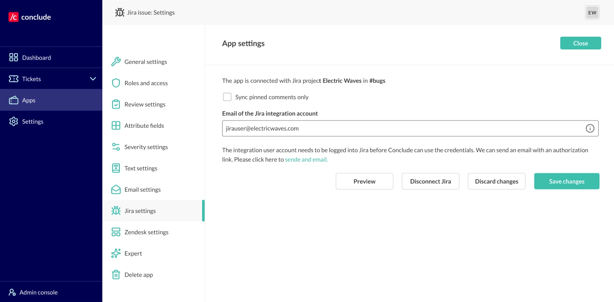614x302 pixels.
Task: Click the sende and email link
Action: click(306, 159)
